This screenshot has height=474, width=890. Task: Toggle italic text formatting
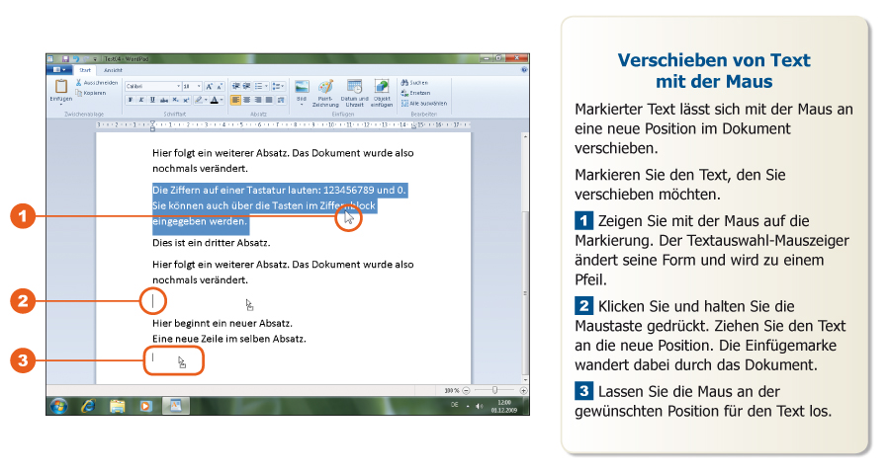pos(141,100)
